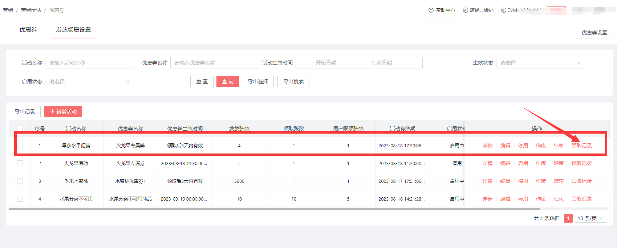Open the store QR code icon

click(465, 10)
